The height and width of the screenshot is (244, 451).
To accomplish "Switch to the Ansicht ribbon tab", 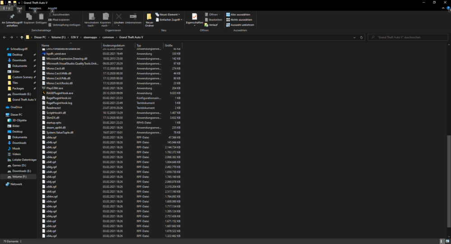I will [x=52, y=8].
